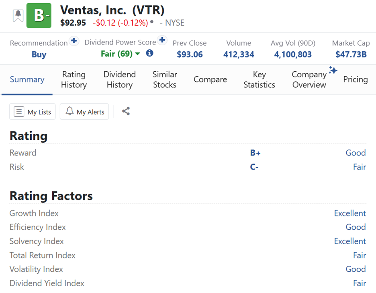Open My Lists button
Viewport: 376px width, 293px height.
pyautogui.click(x=33, y=111)
